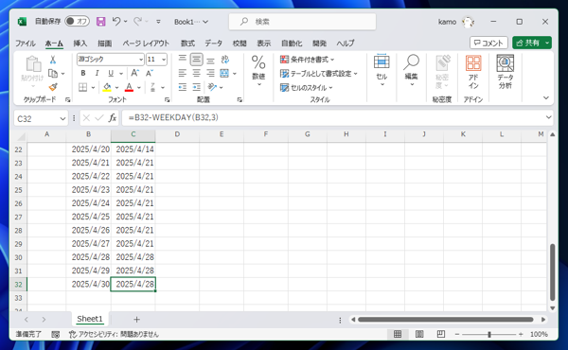
Task: Switch to Normal view
Action: pos(398,334)
